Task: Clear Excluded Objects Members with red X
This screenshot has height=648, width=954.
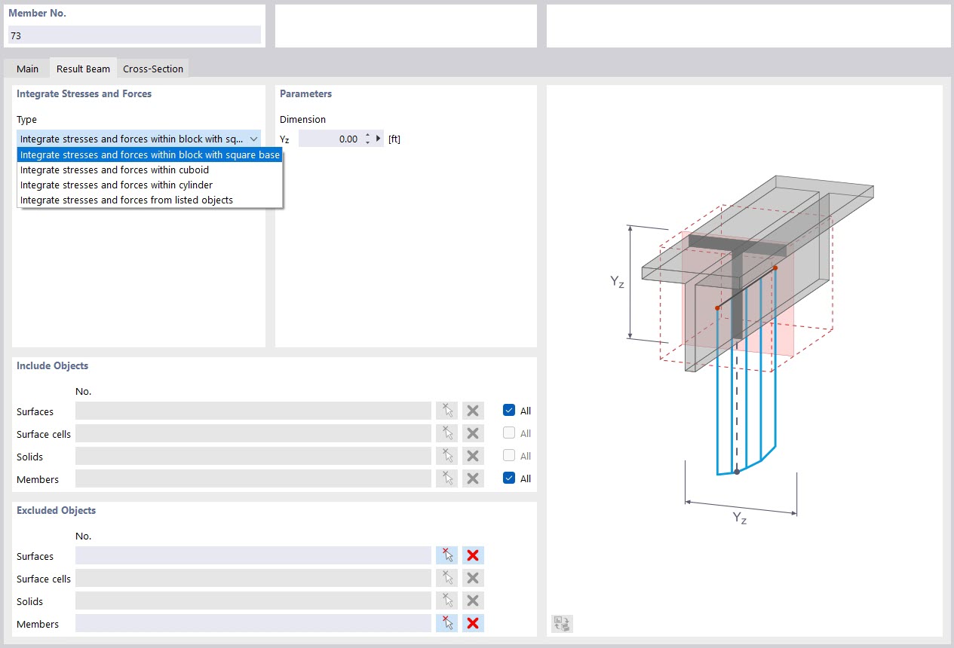Action: click(x=473, y=624)
